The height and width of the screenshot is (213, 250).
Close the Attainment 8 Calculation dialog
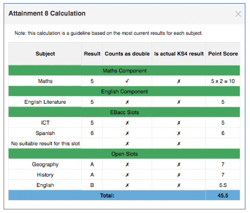click(x=238, y=14)
